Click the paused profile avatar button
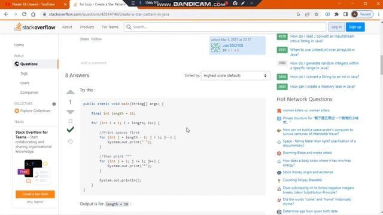The width and height of the screenshot is (383, 215). coord(362,14)
